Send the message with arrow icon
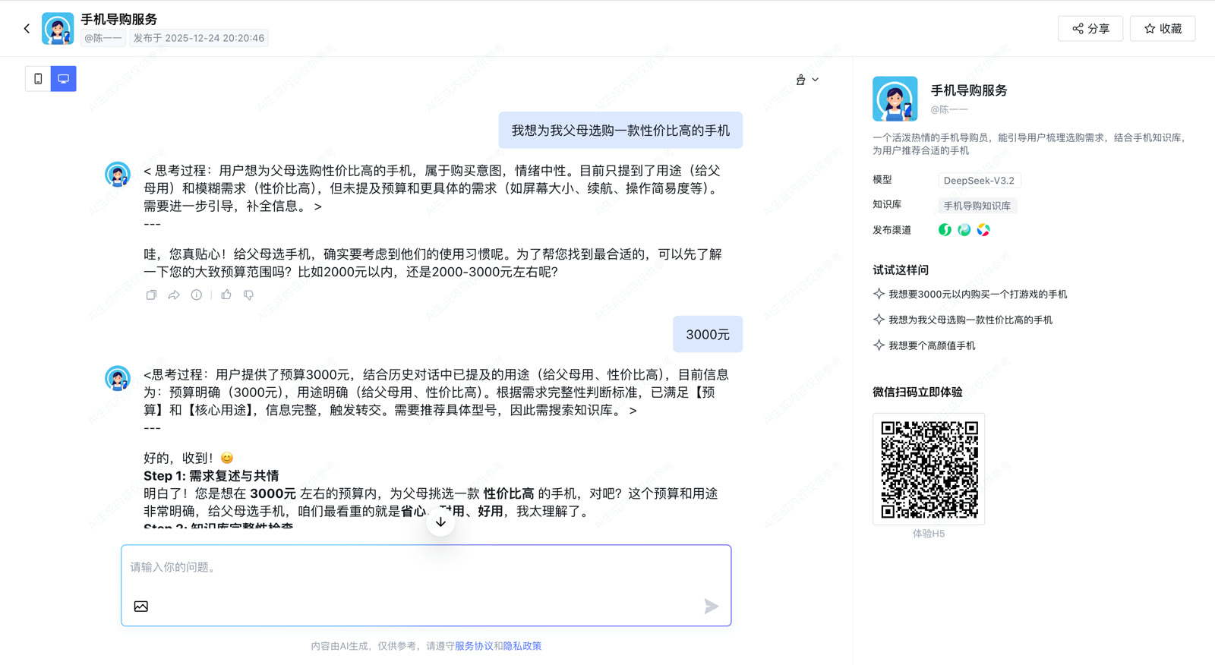The width and height of the screenshot is (1215, 665). click(711, 606)
